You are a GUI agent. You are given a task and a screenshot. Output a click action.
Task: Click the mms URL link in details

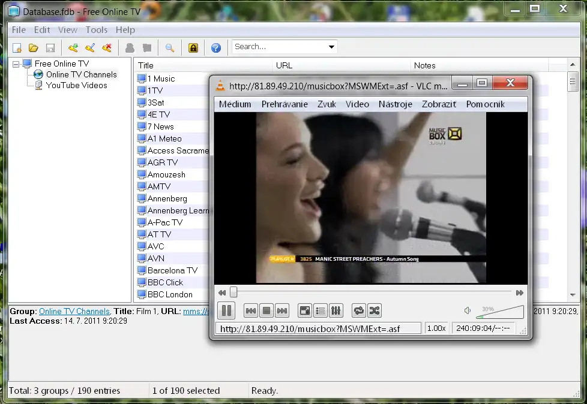click(196, 311)
